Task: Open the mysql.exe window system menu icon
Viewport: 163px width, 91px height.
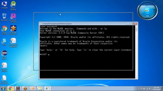Action: pos(40,24)
